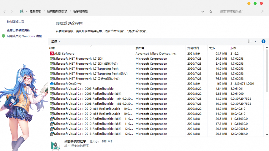Click icon of .NET Framework 4.7 SDK row
Viewport: 269px width, 151px height.
52,59
